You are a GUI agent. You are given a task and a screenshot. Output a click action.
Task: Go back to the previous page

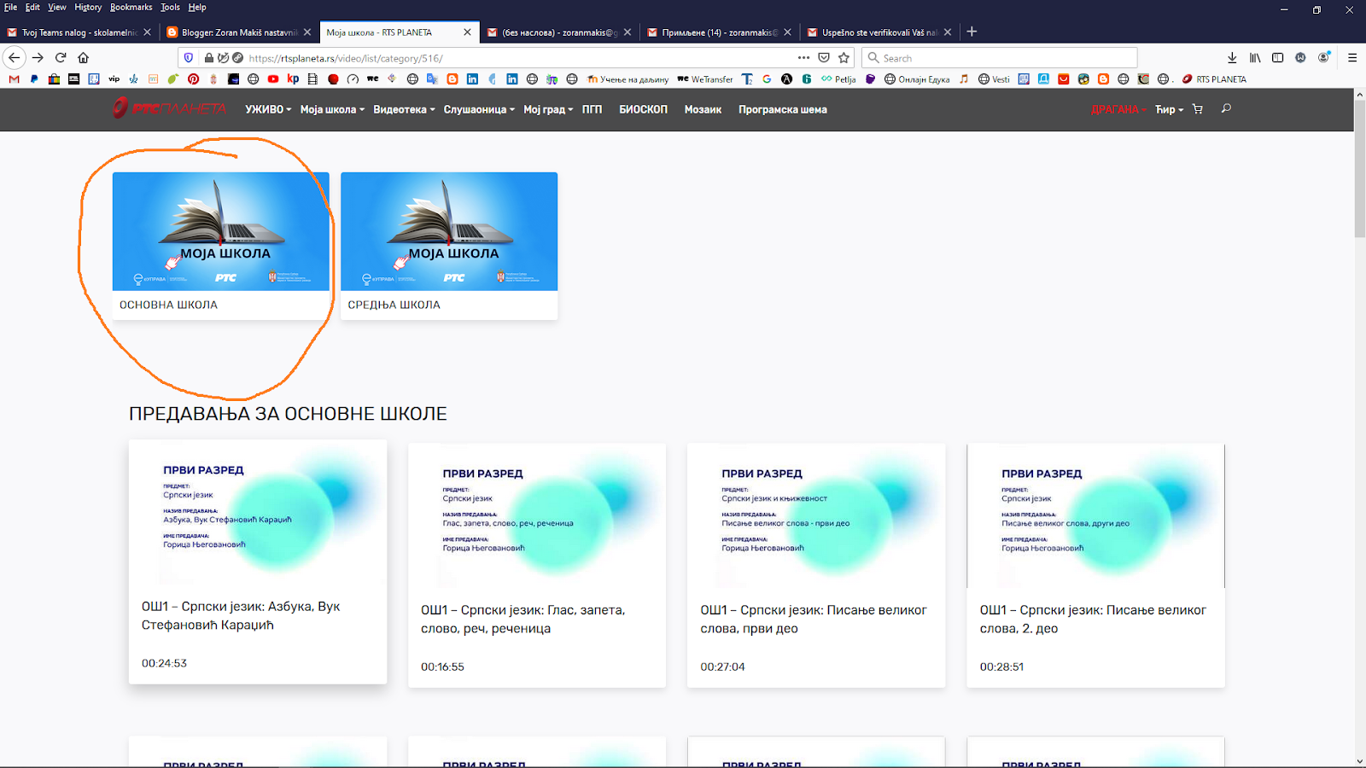[x=15, y=58]
